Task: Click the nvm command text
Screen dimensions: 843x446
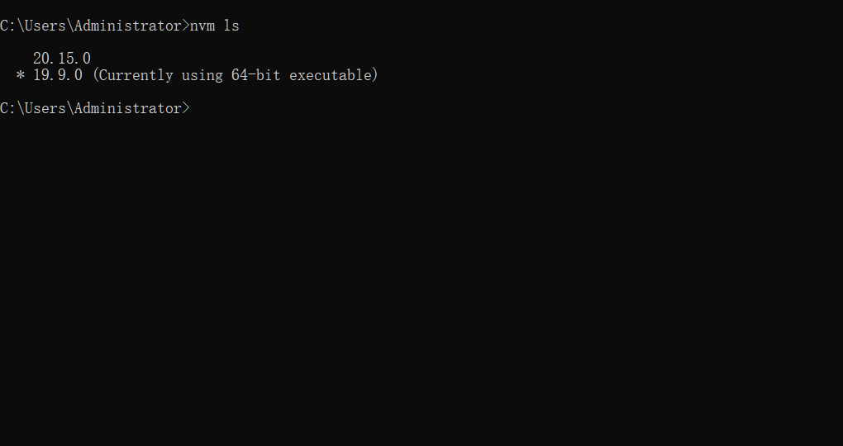Action: point(202,26)
